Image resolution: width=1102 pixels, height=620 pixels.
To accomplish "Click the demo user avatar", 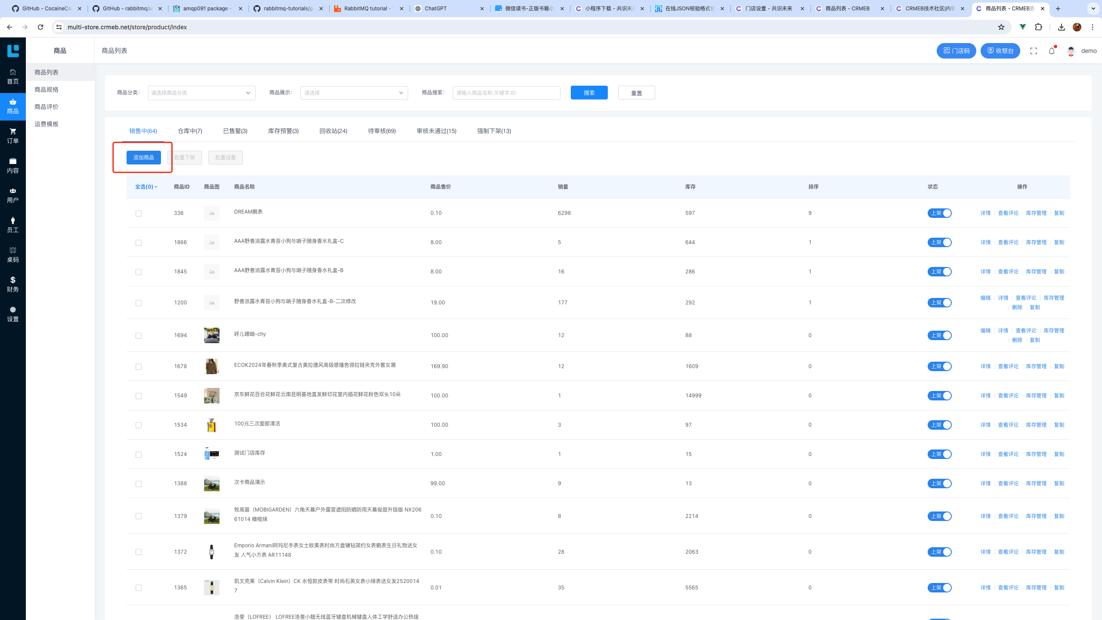I will 1071,51.
